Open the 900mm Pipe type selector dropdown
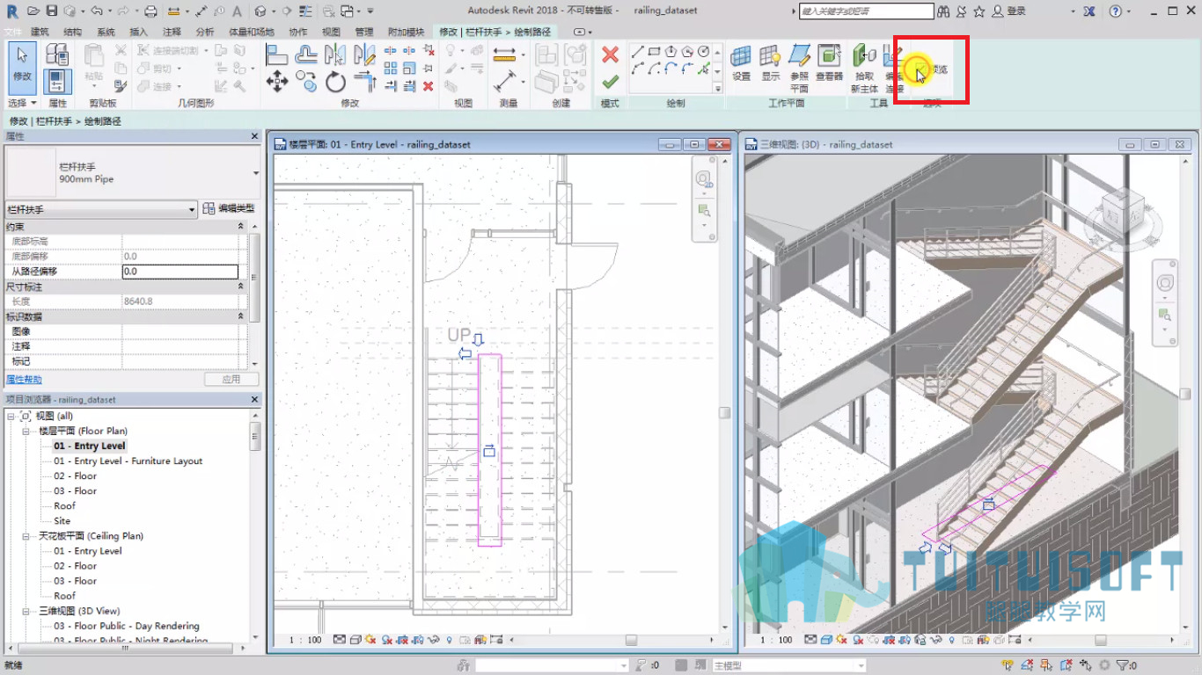This screenshot has height=675, width=1202. 256,173
